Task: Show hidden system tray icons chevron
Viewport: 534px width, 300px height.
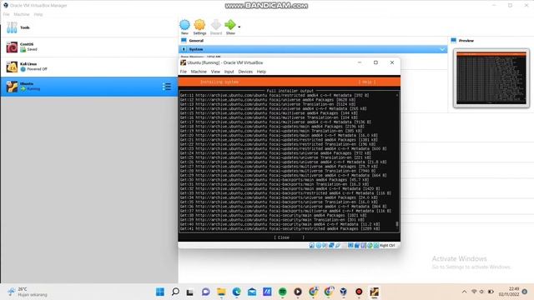Action: (464, 292)
